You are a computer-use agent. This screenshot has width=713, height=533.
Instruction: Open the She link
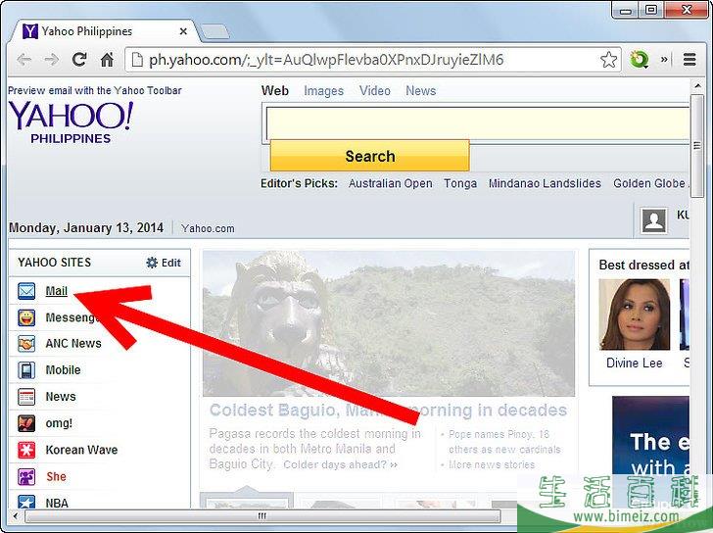point(56,476)
